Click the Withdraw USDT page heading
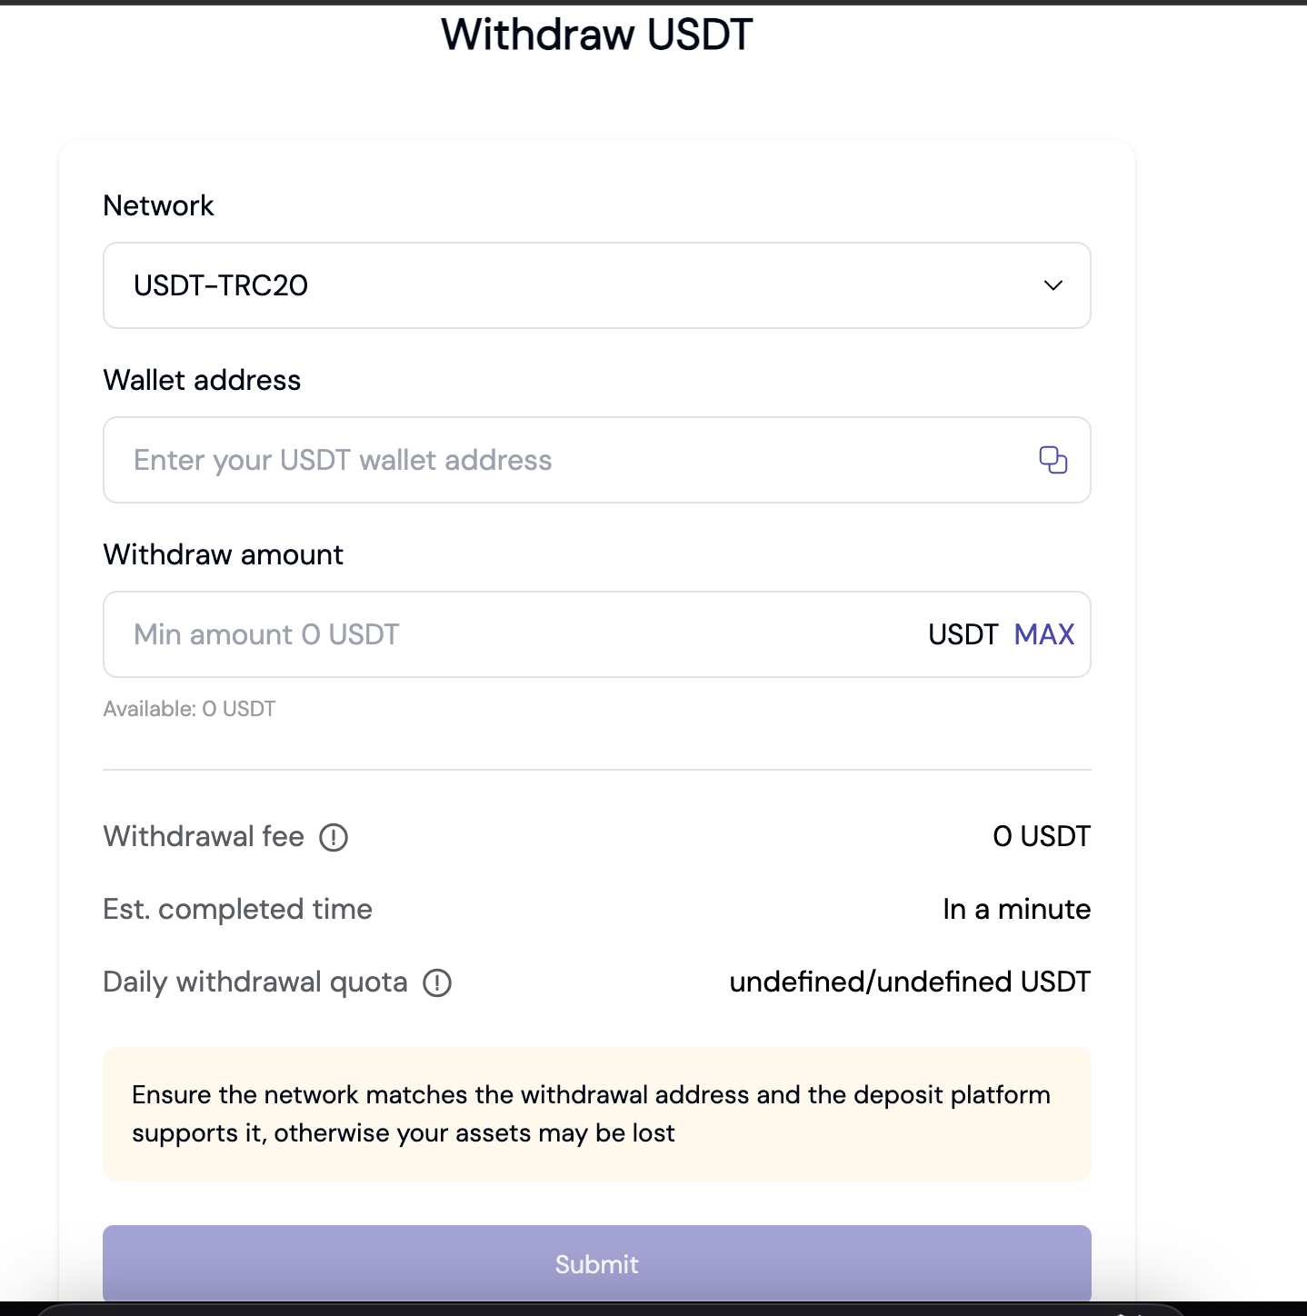Image resolution: width=1307 pixels, height=1316 pixels. [x=596, y=35]
